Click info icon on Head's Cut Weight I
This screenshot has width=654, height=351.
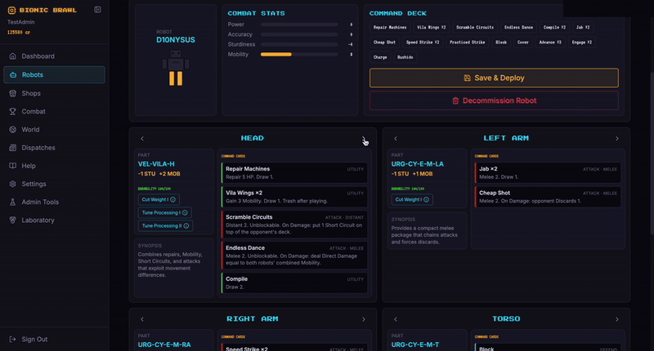[x=172, y=199]
